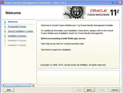Image resolution: width=123 pixels, height=93 pixels.
Task: Click the disabled Finish button
Action: [x=102, y=90]
